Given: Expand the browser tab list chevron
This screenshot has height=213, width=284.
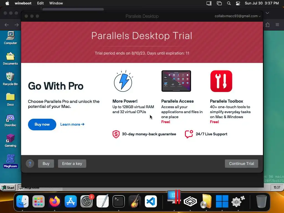Looking at the screenshot, I should 267,13.
